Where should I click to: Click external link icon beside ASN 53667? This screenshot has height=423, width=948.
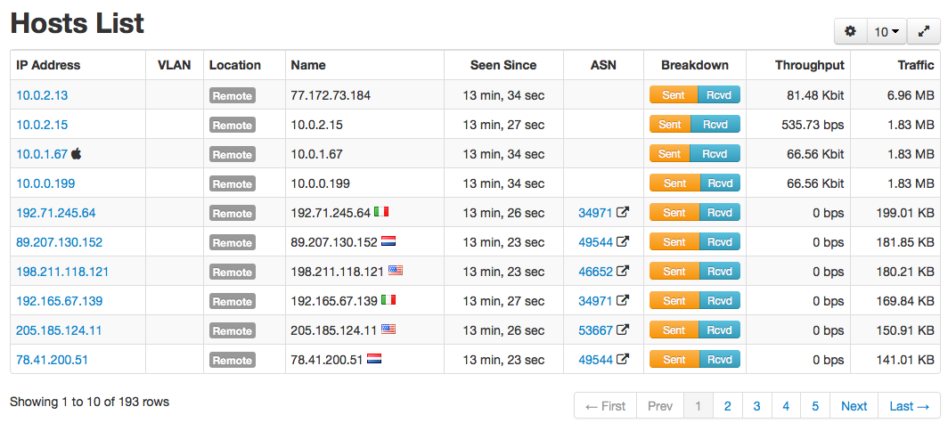622,329
